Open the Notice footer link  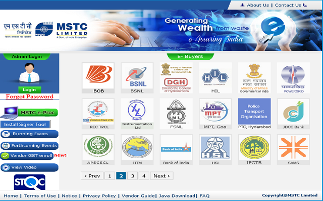click(69, 196)
